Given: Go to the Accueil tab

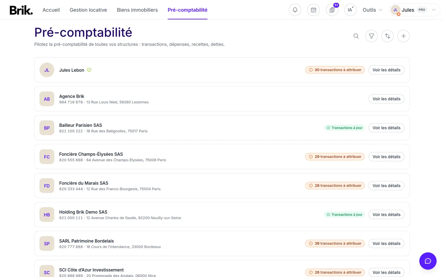Looking at the screenshot, I should [51, 10].
